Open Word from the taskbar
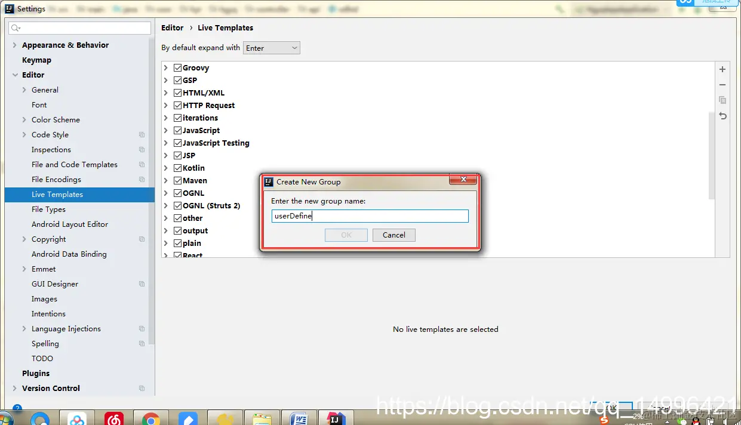This screenshot has width=741, height=425. click(300, 418)
